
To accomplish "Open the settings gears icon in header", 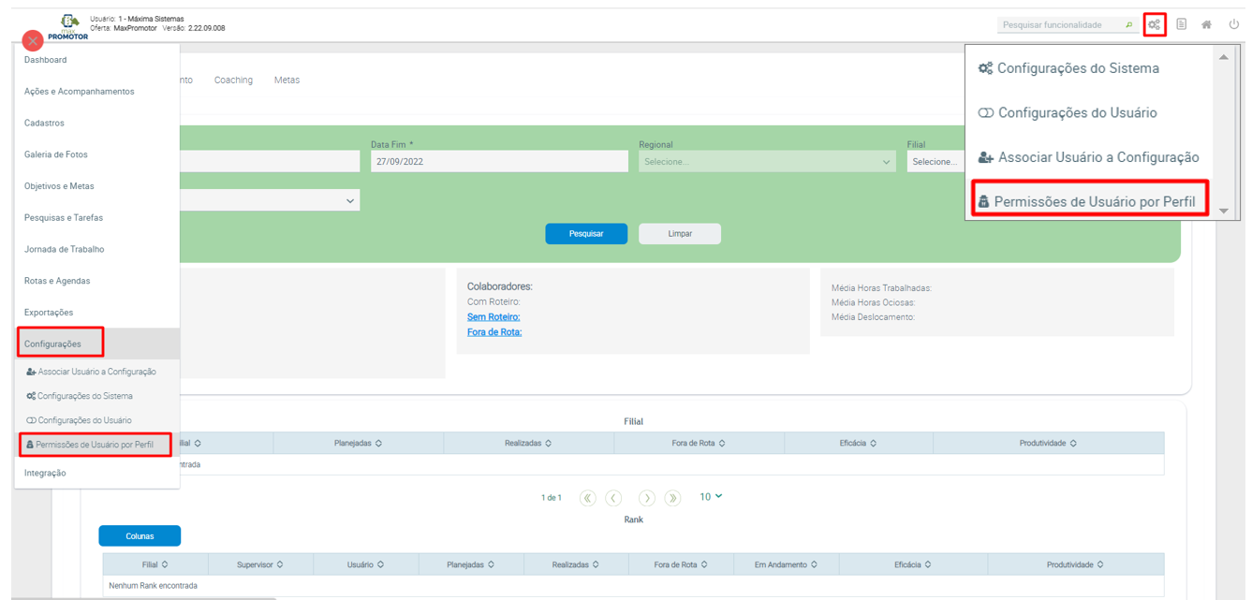I will tap(1155, 25).
